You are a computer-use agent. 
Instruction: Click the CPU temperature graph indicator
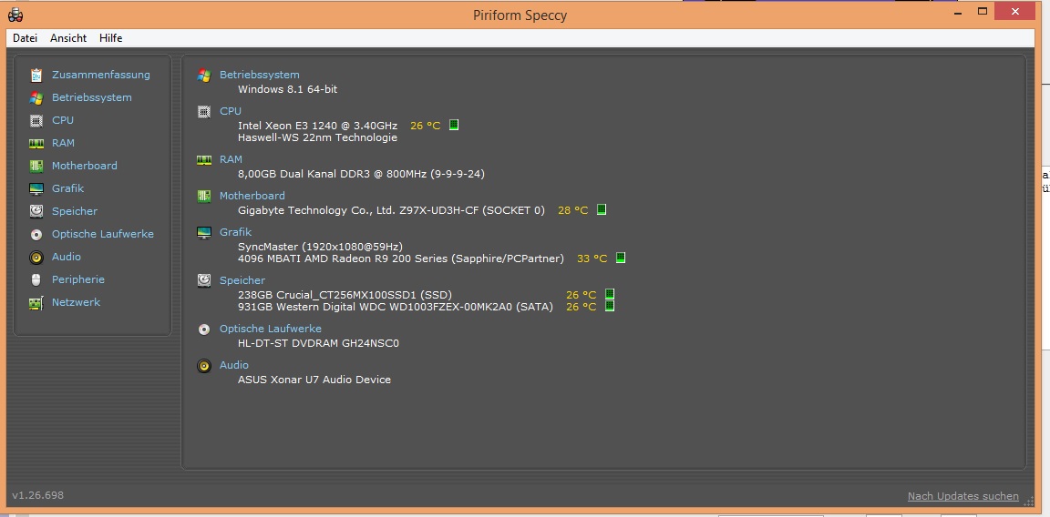click(x=453, y=125)
